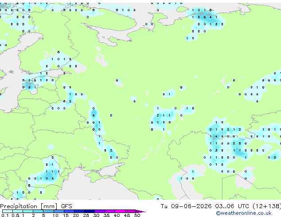Viewport: 281px width, 217px height.
Task: Click the legend label '0.5'
Action: click(x=15, y=215)
